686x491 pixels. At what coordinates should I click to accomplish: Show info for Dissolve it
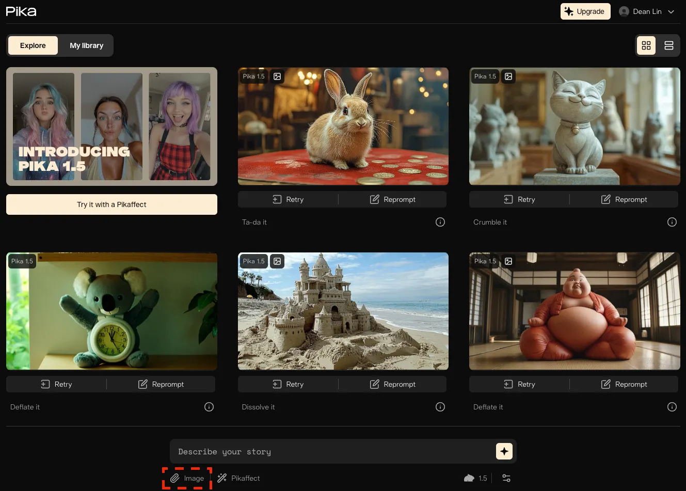click(440, 407)
